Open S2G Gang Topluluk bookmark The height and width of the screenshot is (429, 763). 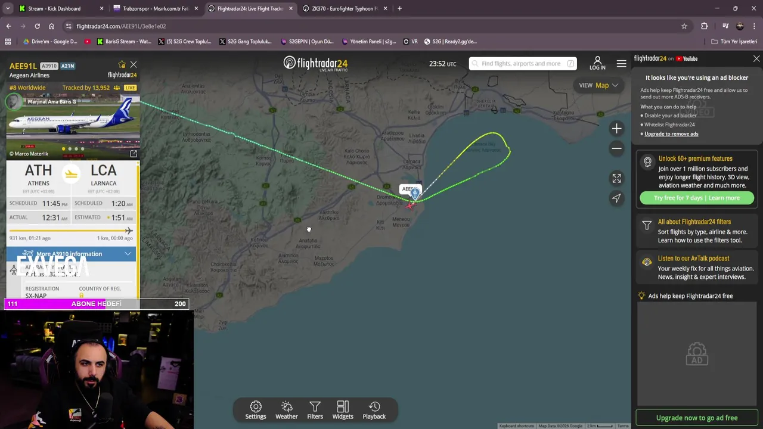click(245, 42)
